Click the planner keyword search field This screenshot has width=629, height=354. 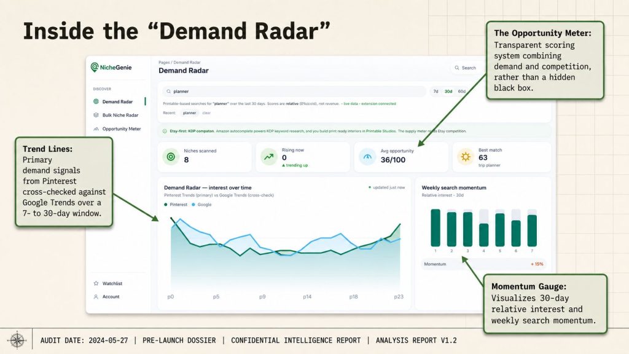coord(294,92)
